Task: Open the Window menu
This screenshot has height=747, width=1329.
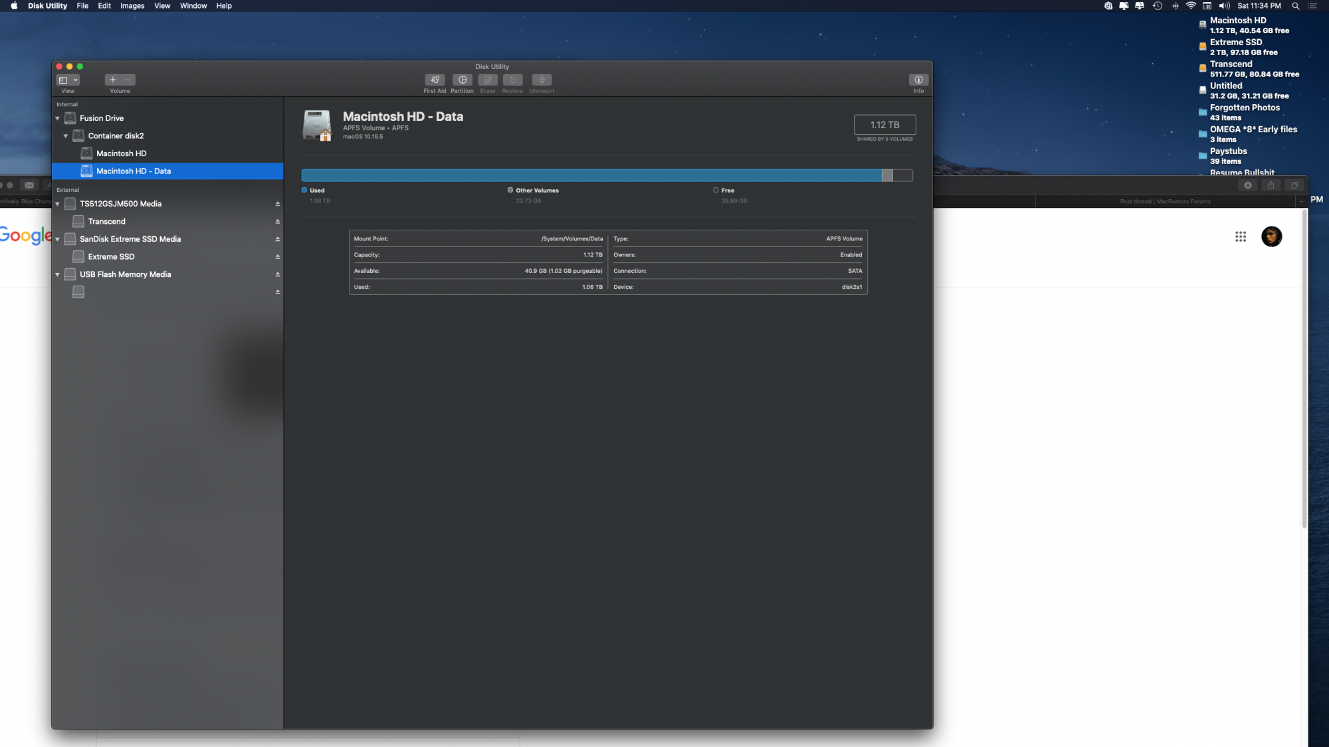Action: click(x=193, y=6)
